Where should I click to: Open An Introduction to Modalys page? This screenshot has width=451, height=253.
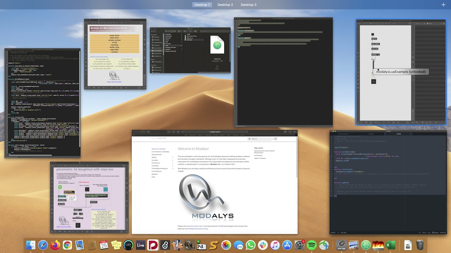pos(160,152)
